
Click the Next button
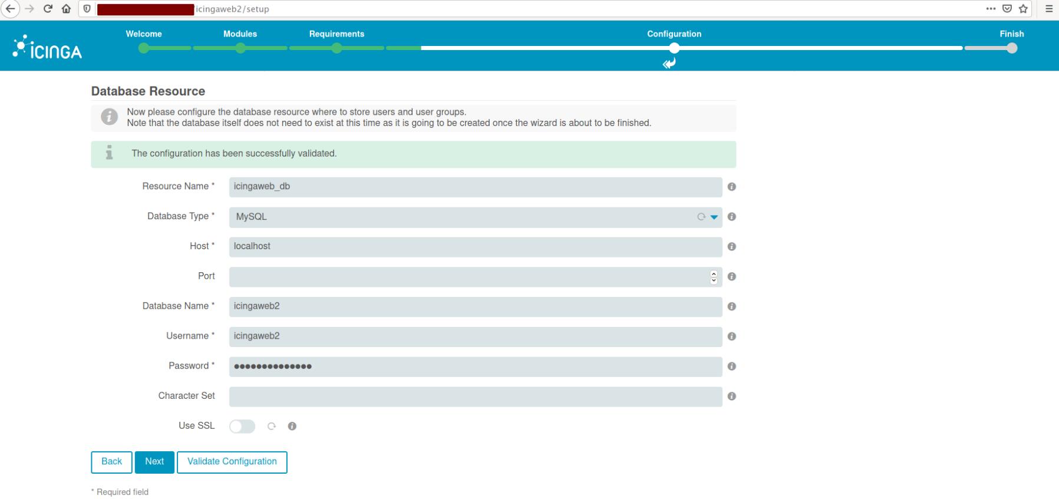click(154, 462)
